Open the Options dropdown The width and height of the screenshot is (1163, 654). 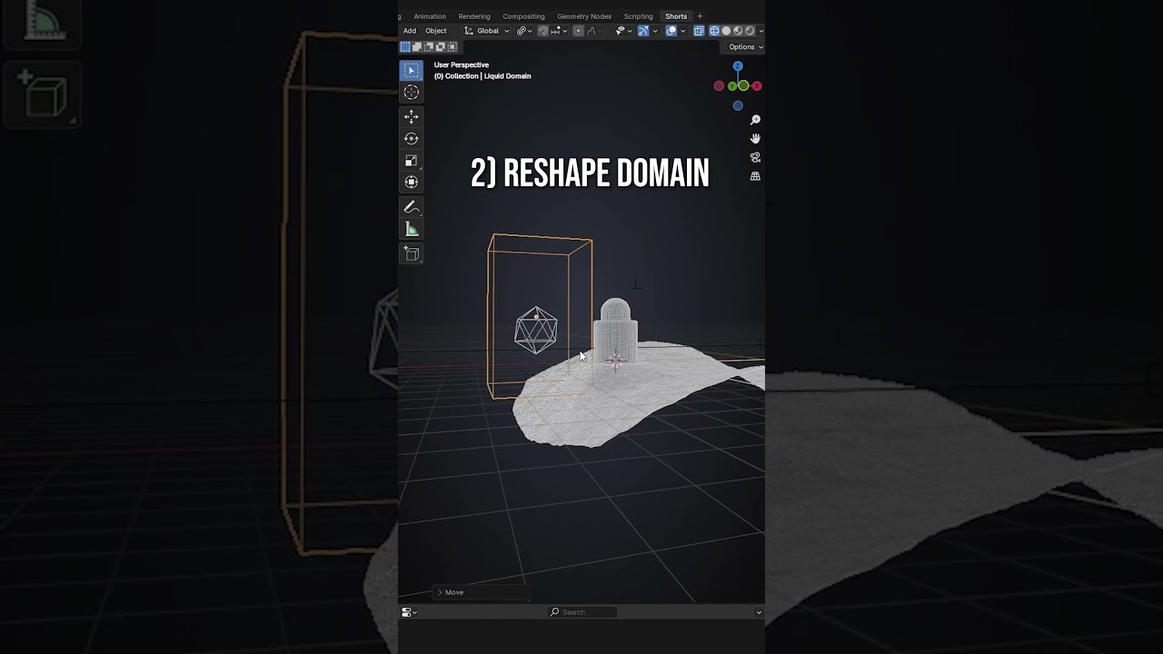pyautogui.click(x=745, y=47)
